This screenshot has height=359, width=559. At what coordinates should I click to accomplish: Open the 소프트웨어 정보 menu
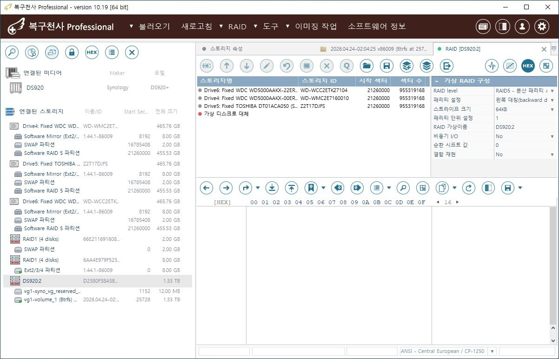point(377,27)
